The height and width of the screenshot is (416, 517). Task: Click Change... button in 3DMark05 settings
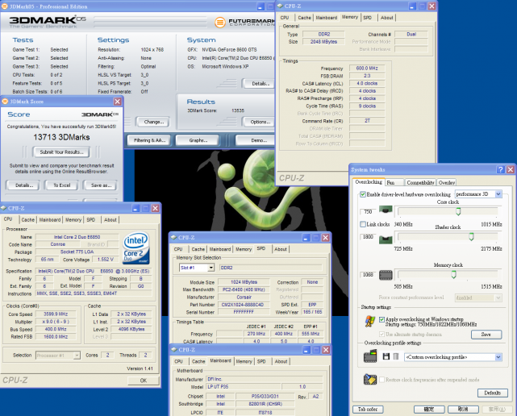coord(153,122)
